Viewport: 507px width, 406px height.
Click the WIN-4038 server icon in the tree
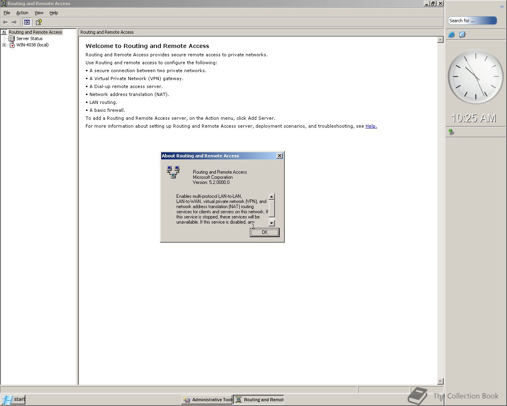point(12,45)
